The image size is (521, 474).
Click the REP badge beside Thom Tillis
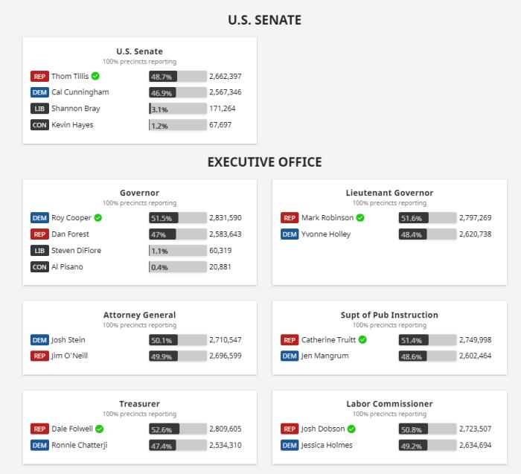(39, 77)
